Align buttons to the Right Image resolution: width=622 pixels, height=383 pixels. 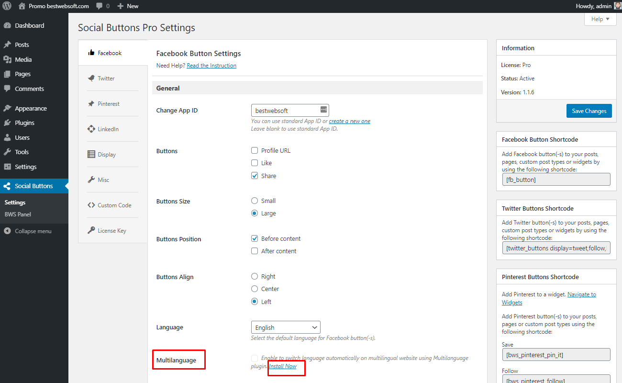point(255,276)
